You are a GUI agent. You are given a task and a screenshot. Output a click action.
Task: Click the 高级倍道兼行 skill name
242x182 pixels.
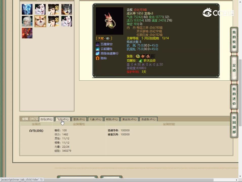click(110, 53)
